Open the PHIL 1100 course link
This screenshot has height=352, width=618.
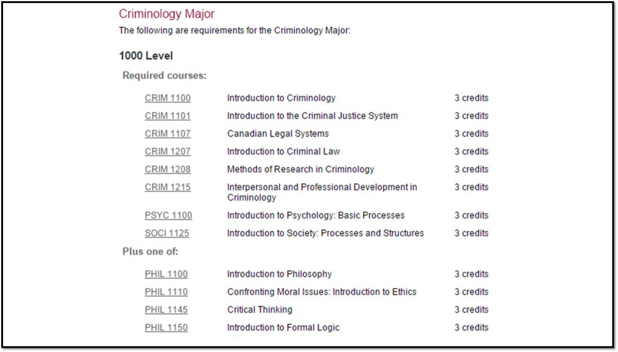166,274
